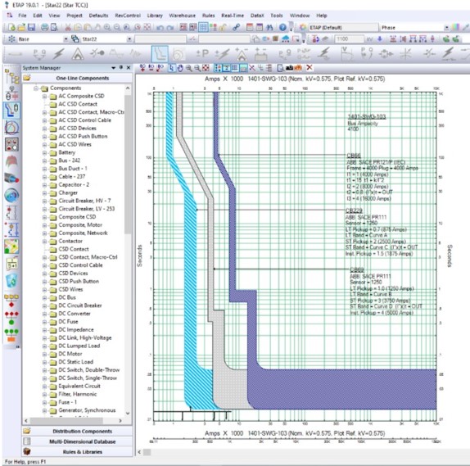Open the RevControl menu
470x466 pixels.
tap(128, 16)
